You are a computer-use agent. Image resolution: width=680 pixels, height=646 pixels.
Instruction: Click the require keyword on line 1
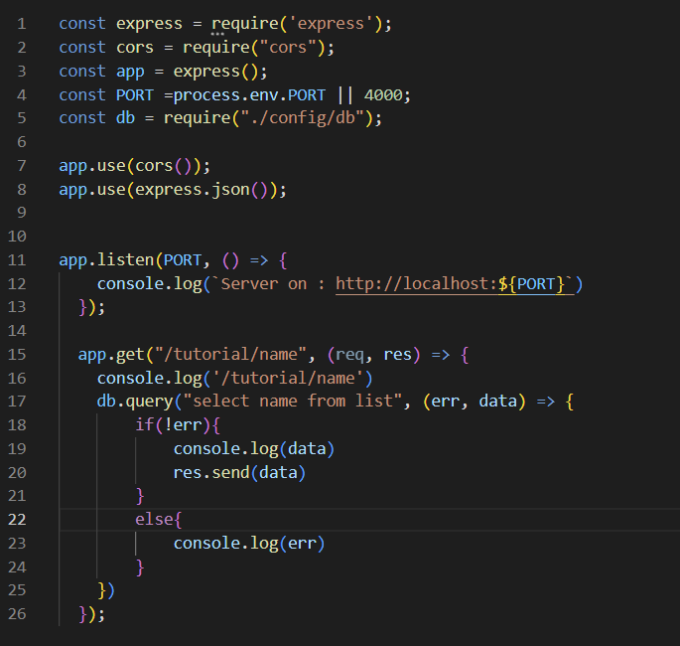[245, 24]
